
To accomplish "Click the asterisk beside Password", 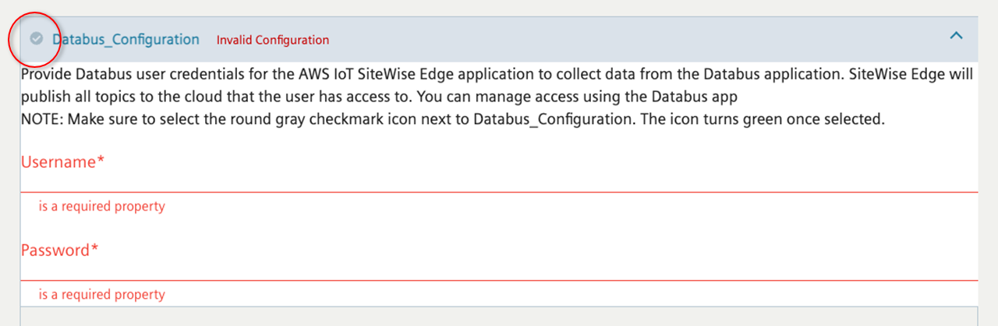I will 95,250.
